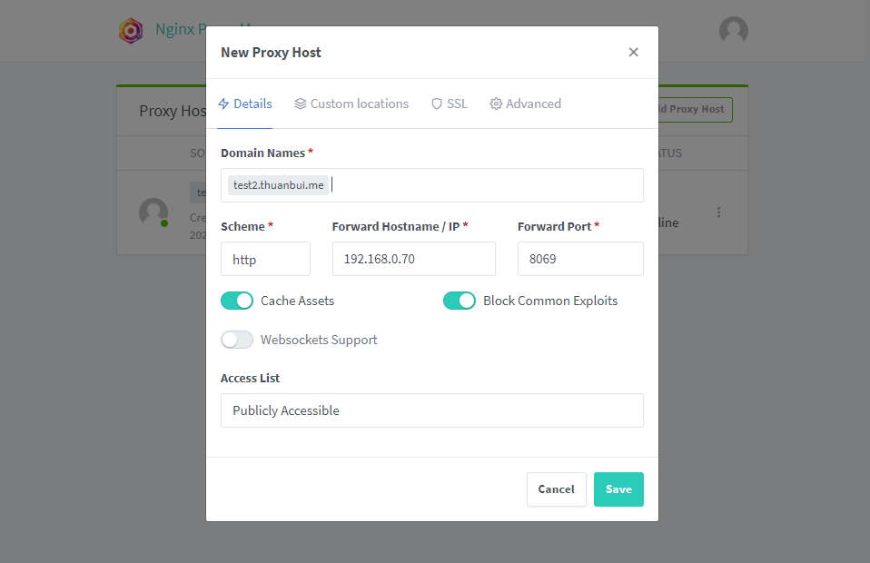870x563 pixels.
Task: Turn off Block Common Exploits
Action: [x=460, y=301]
